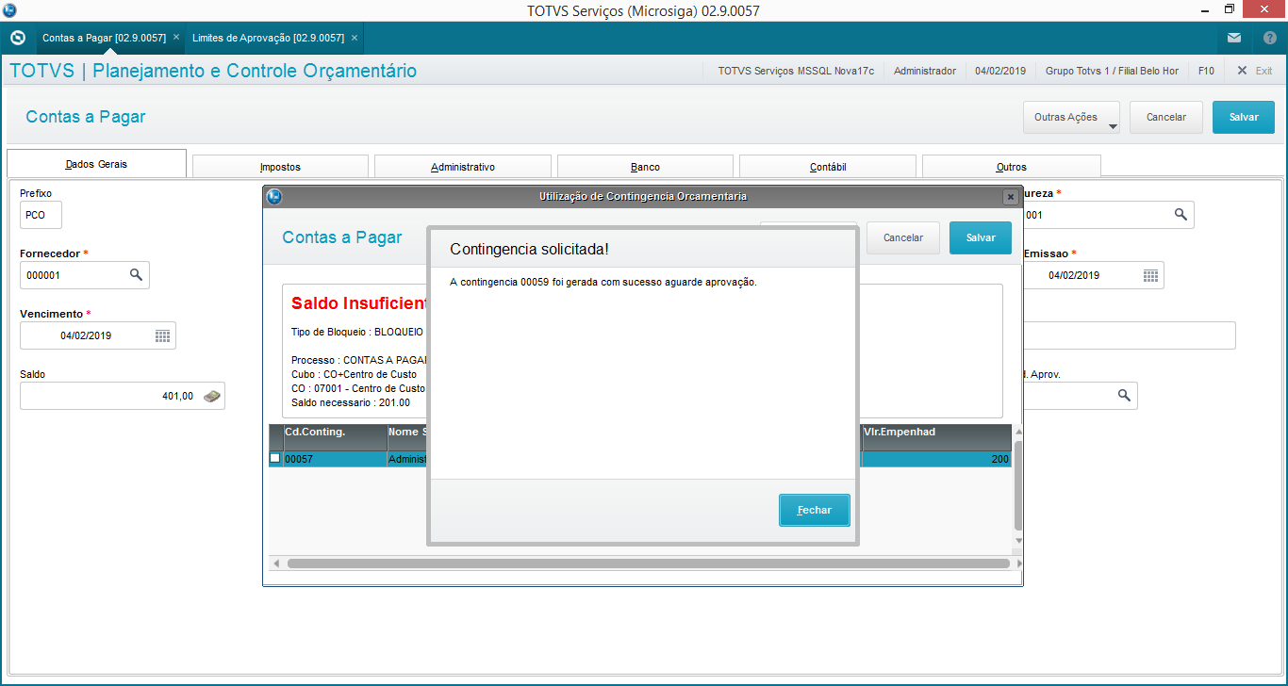
Task: Click the 'CO : 07001 - Centro de Custo' line
Action: 358,388
